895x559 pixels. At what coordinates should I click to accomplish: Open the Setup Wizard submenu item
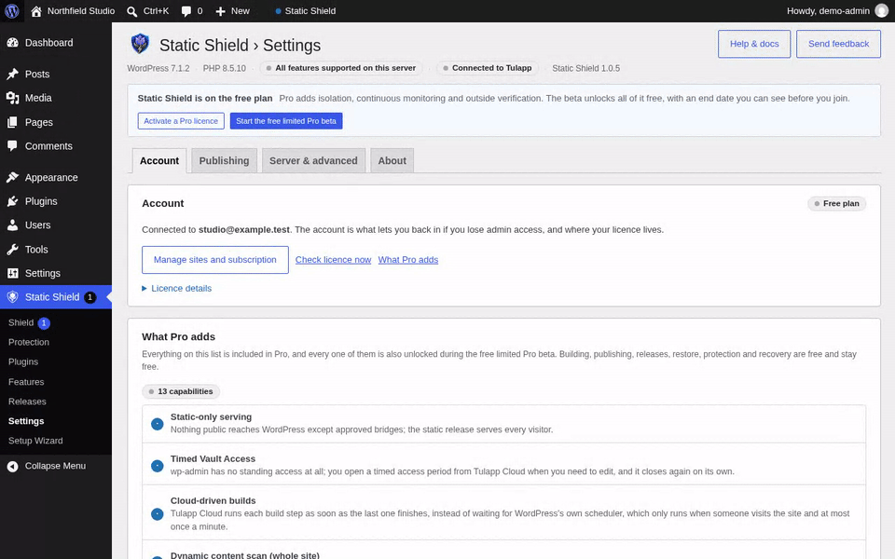pos(35,441)
